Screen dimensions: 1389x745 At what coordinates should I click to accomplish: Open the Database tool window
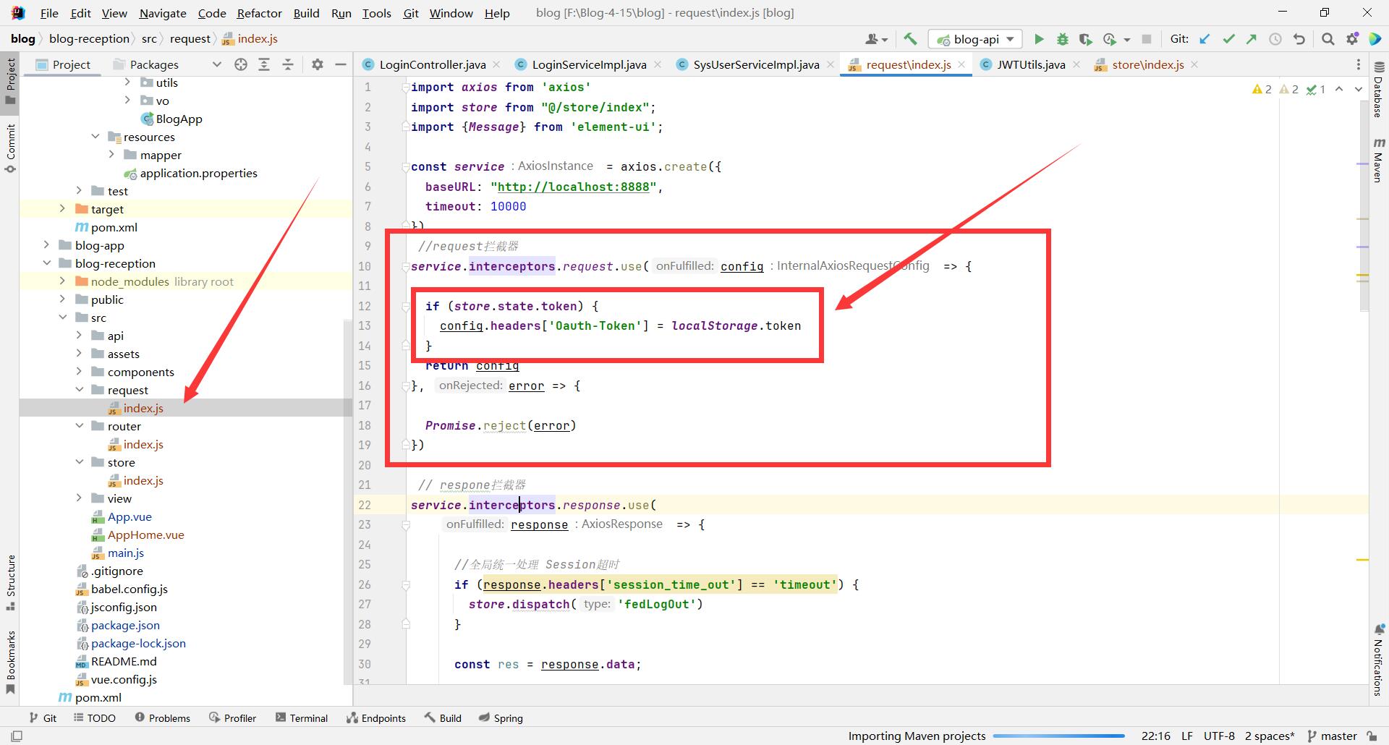click(x=1378, y=91)
